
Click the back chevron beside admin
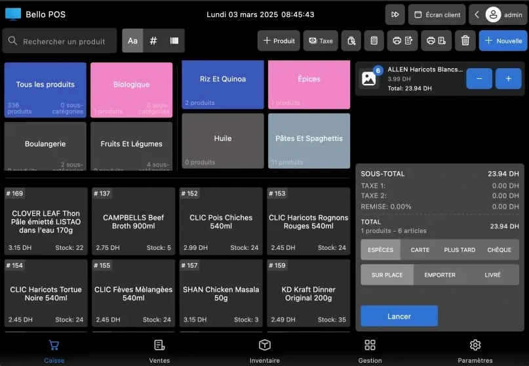click(477, 14)
